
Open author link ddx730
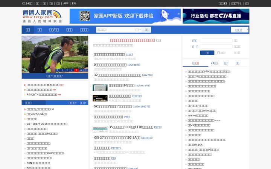147,75
